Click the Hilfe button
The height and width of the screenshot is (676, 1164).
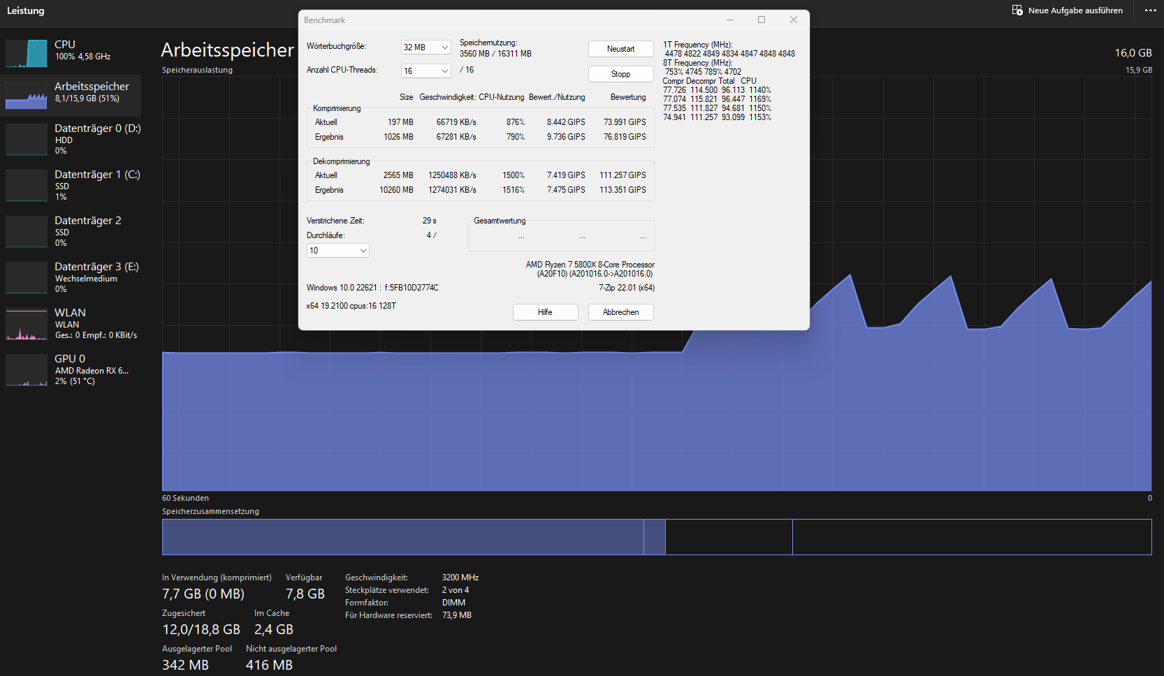(x=546, y=312)
